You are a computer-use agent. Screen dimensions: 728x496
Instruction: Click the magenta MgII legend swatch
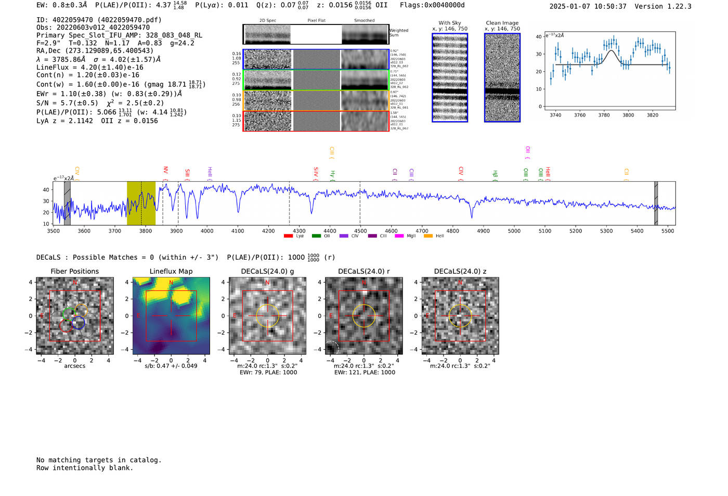click(x=399, y=236)
